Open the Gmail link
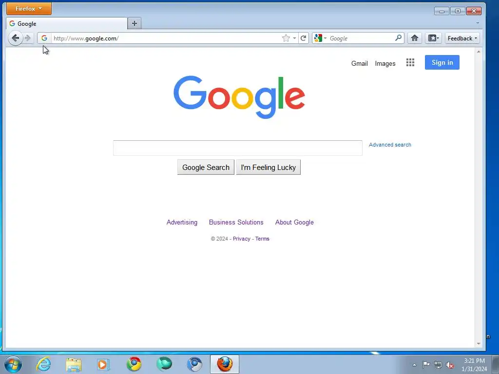 (x=359, y=63)
